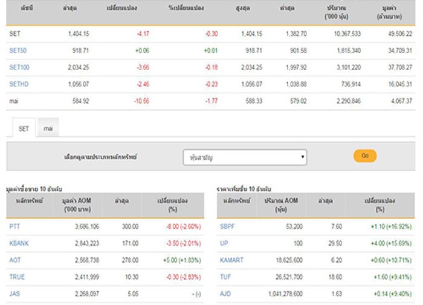
Task: Select SETHD change value -2.46
Action: [143, 84]
